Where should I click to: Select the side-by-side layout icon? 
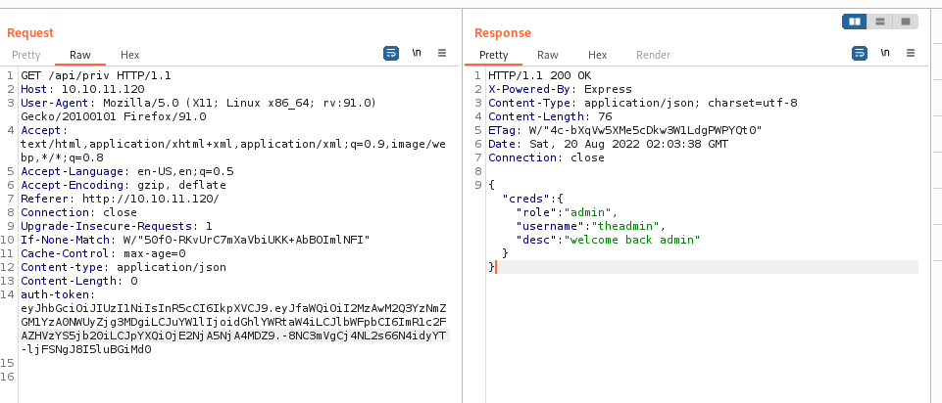[856, 22]
